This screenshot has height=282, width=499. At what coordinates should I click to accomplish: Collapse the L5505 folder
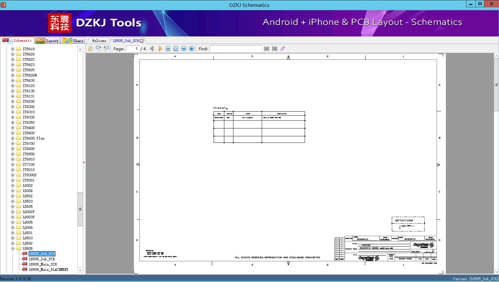tap(13, 249)
